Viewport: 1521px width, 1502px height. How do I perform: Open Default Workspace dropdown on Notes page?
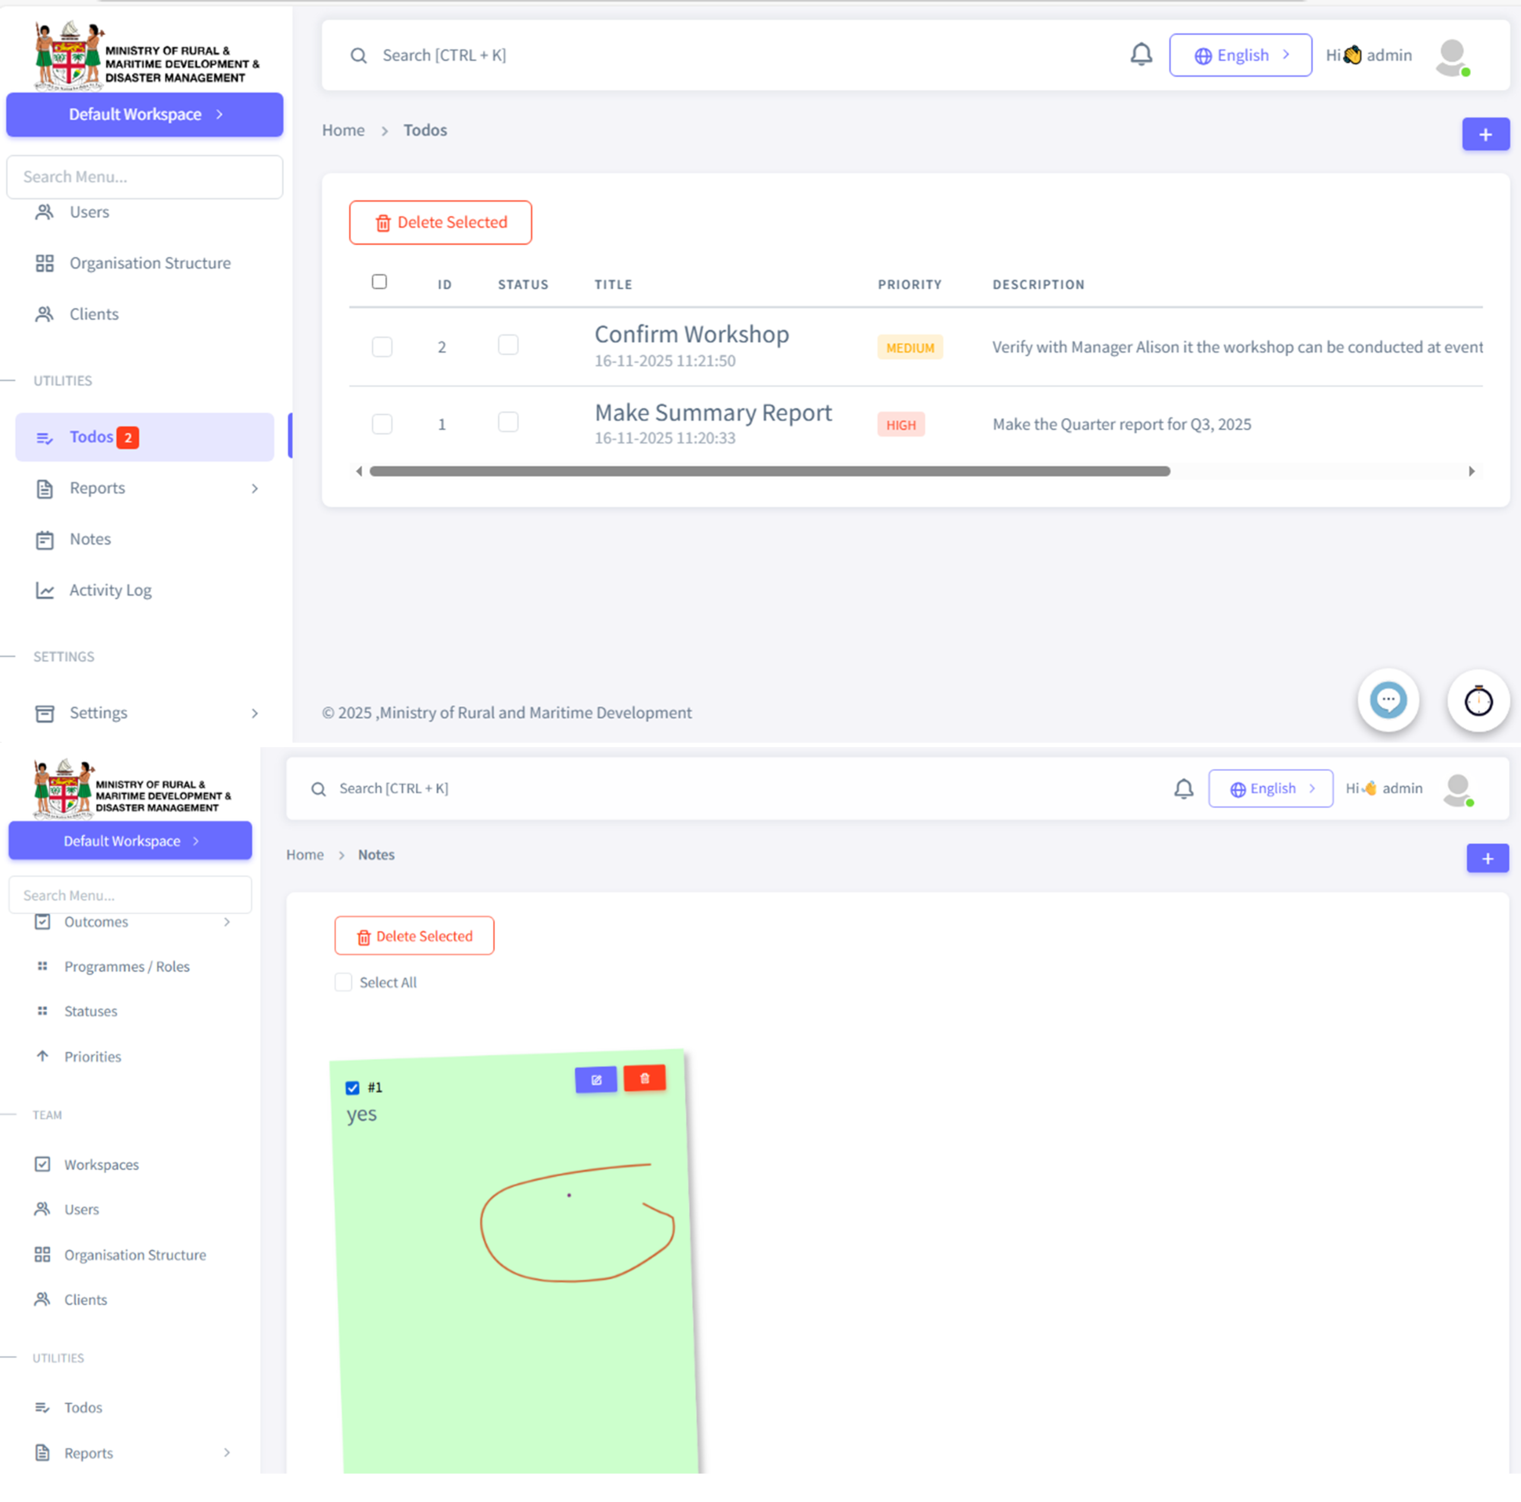(x=130, y=840)
